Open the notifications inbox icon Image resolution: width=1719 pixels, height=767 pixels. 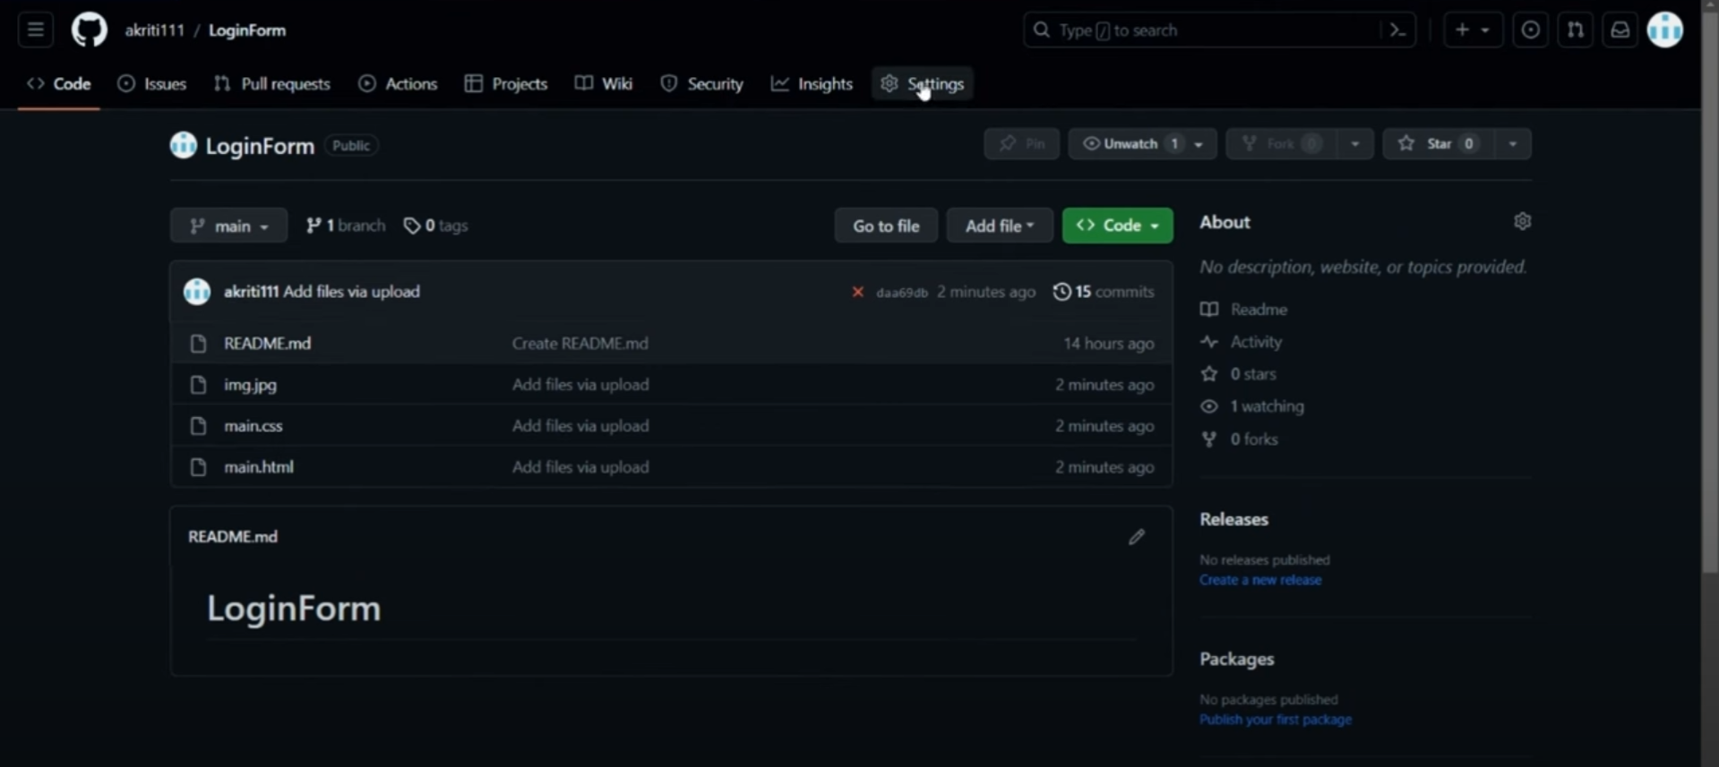pos(1620,30)
